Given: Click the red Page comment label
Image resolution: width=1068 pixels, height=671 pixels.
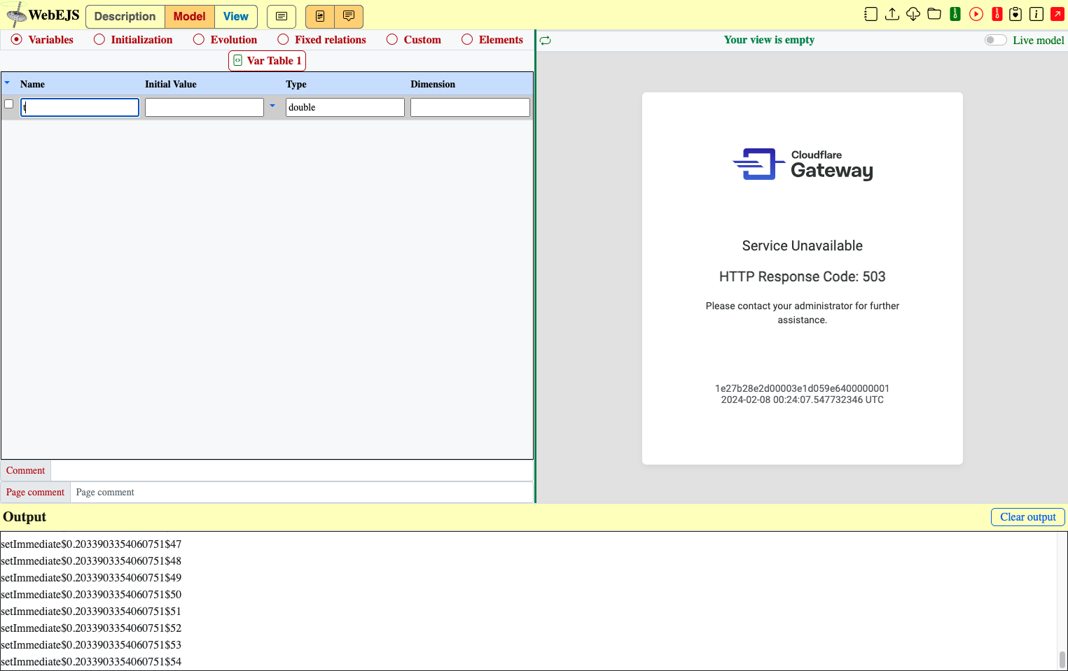Looking at the screenshot, I should pos(35,492).
